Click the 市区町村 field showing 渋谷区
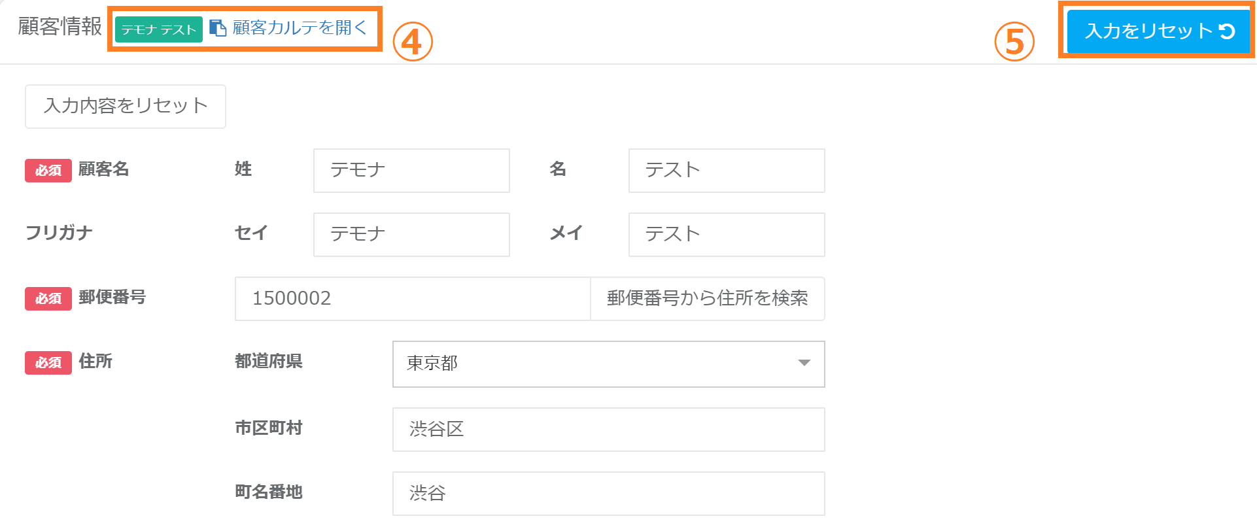Screen dimensions: 1257x527 click(608, 430)
